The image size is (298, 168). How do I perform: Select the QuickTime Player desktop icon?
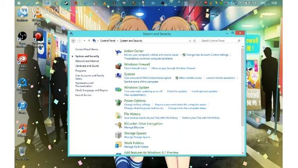tap(22, 86)
